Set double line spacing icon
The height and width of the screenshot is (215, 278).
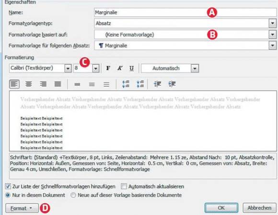106,84
